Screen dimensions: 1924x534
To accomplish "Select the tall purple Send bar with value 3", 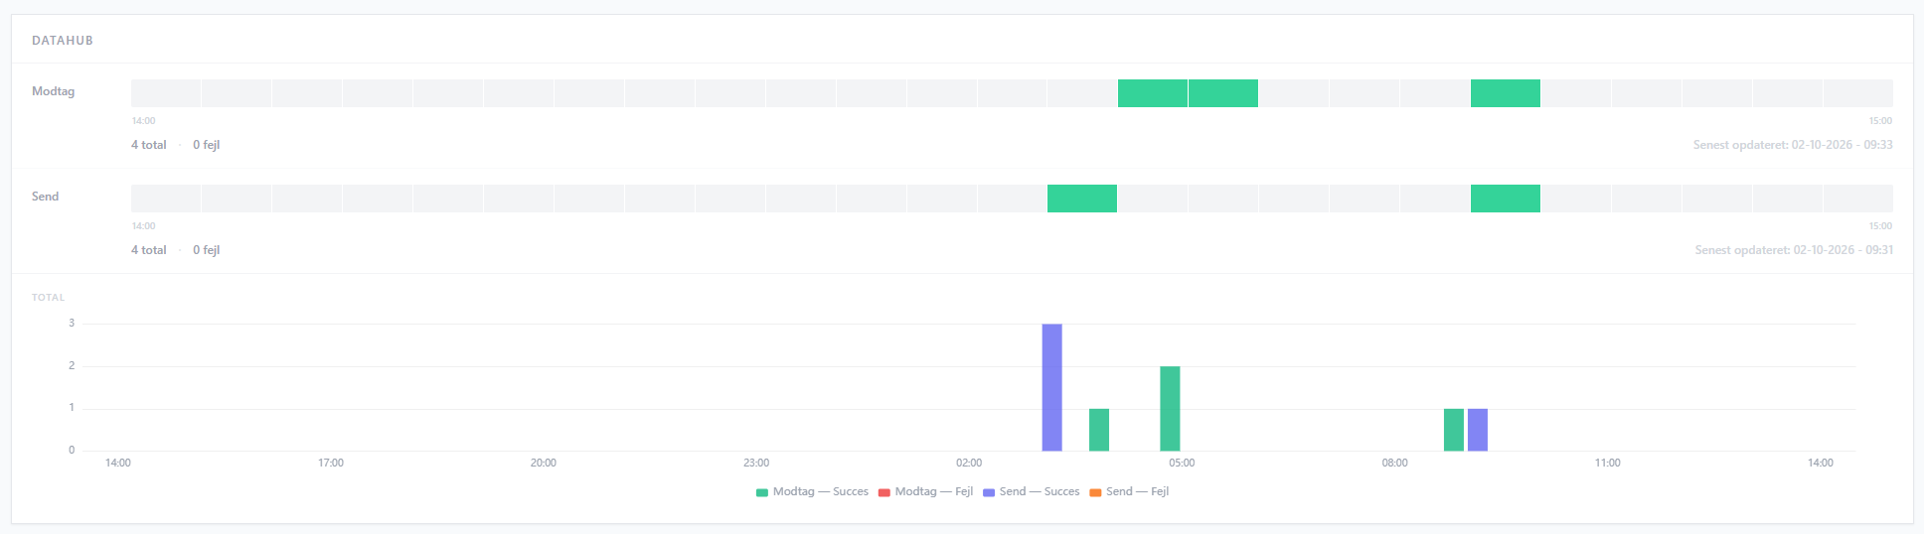I will 1051,387.
